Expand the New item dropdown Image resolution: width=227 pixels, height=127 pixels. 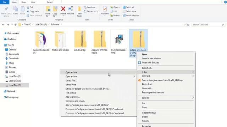tap(96, 7)
